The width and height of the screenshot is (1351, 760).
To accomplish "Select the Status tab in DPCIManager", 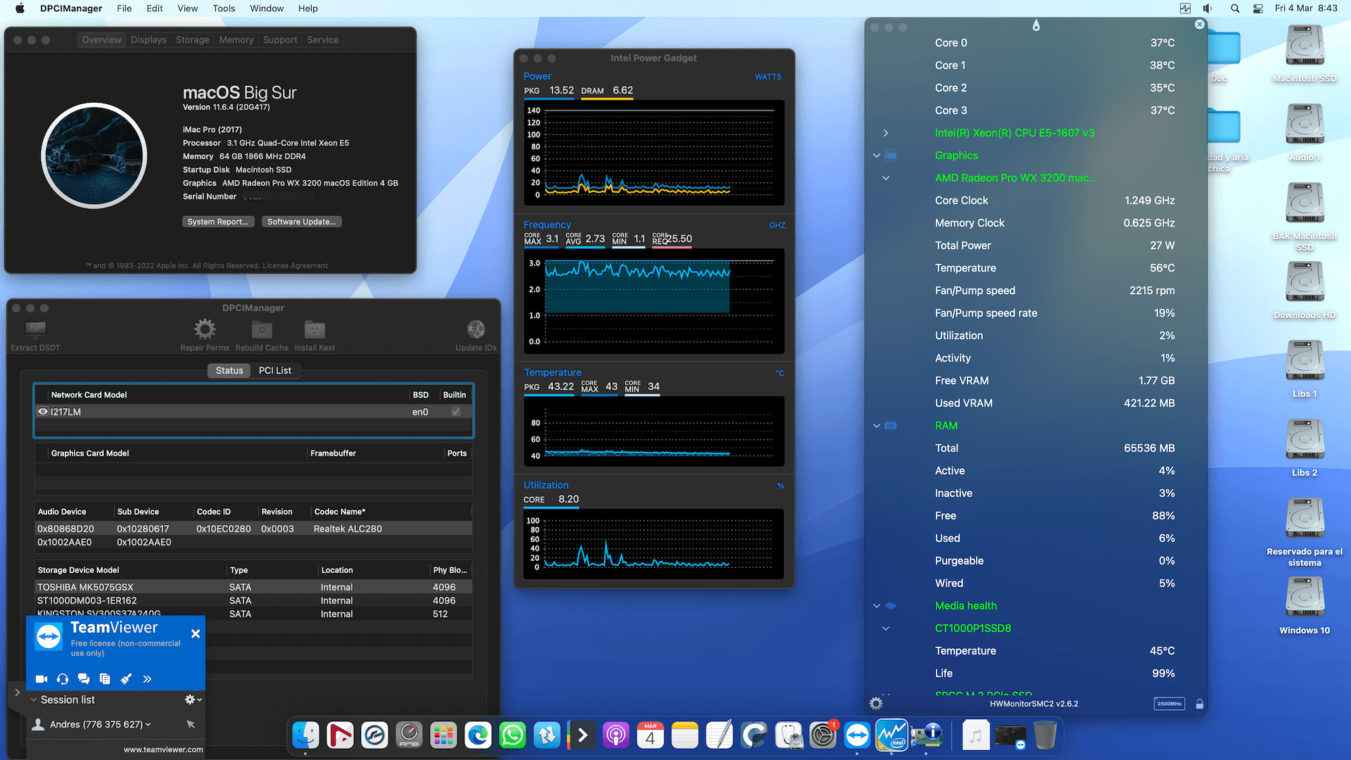I will pyautogui.click(x=229, y=370).
